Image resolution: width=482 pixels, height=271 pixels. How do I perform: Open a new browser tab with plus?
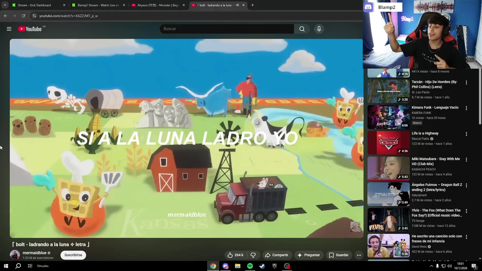[252, 5]
